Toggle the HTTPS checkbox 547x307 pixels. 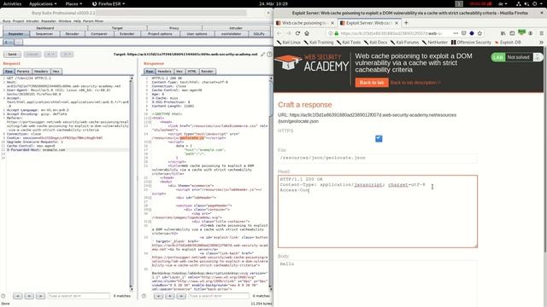click(379, 138)
